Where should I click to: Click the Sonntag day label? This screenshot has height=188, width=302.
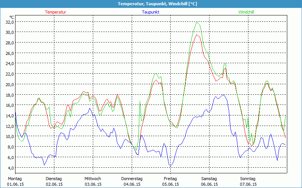[248, 179]
